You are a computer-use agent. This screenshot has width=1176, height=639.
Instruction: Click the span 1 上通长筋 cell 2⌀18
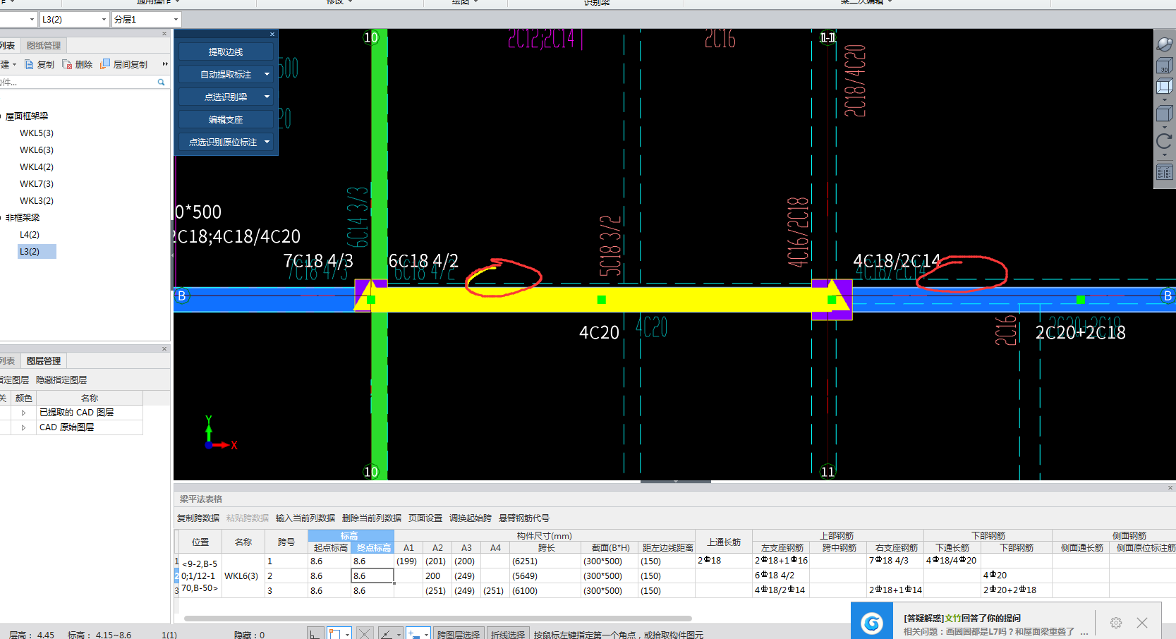pyautogui.click(x=724, y=561)
